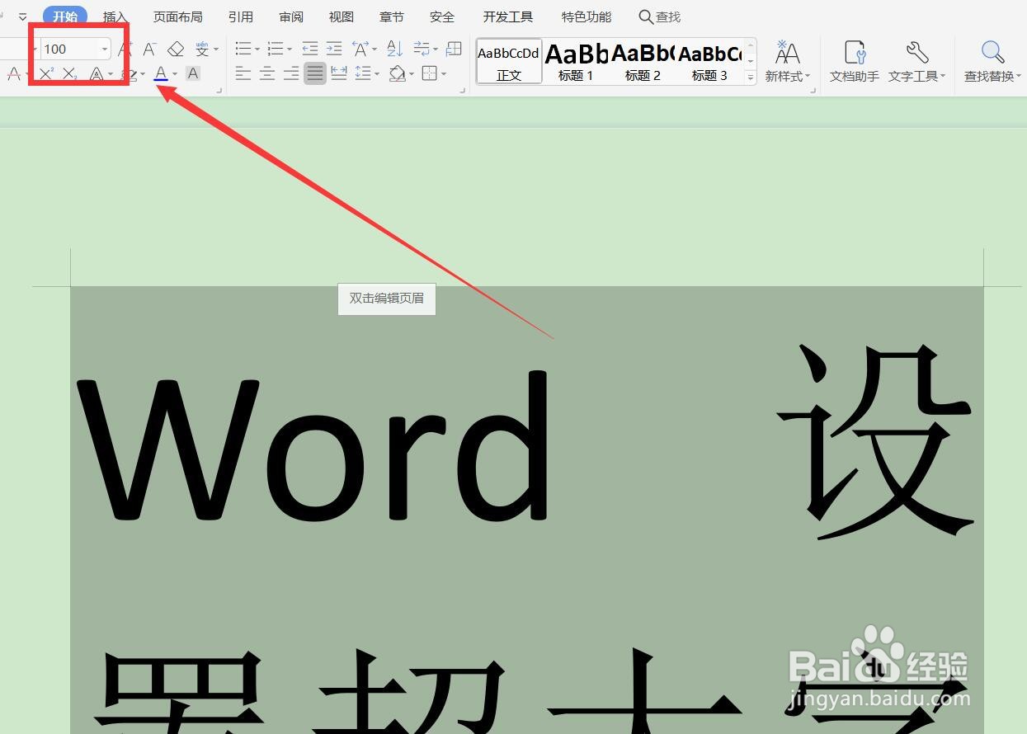
Task: Open the 新样式 menu
Action: [x=788, y=61]
